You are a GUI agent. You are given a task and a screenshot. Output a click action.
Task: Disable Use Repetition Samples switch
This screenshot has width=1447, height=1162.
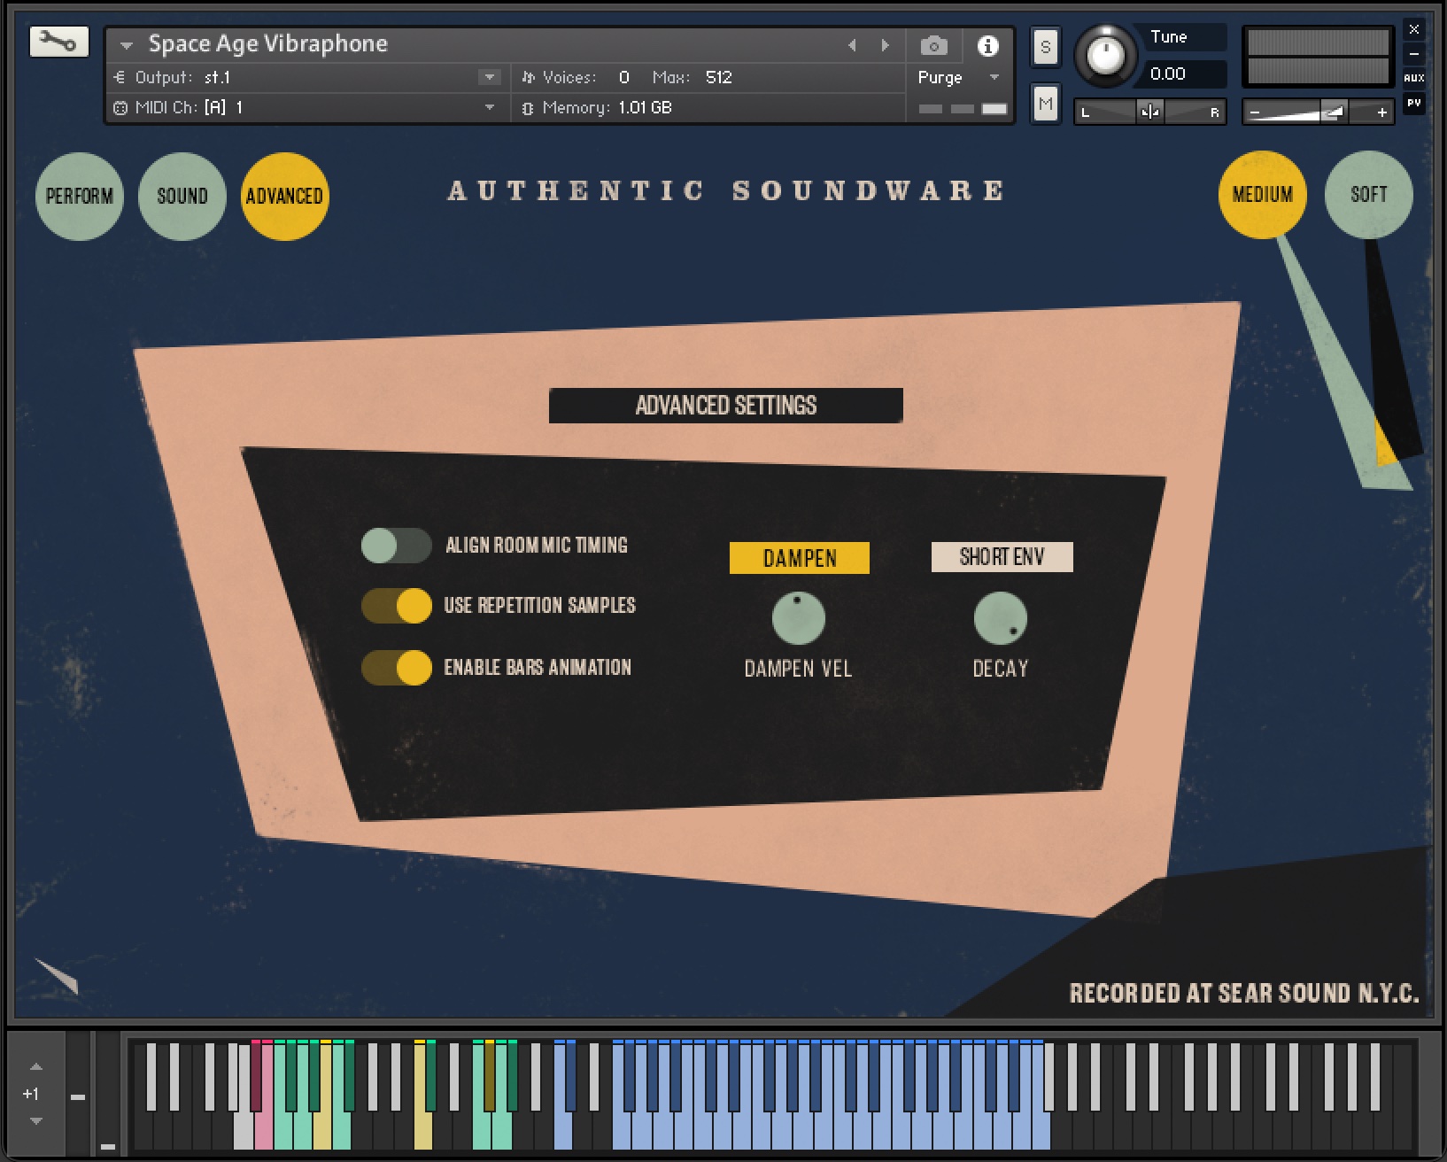(x=396, y=606)
